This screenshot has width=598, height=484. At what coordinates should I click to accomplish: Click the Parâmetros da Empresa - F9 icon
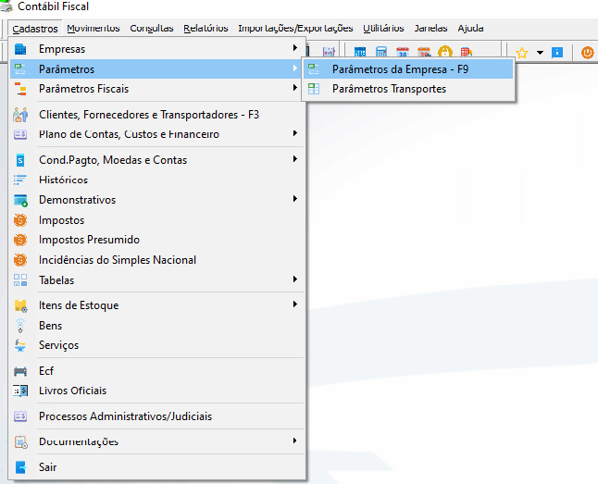pos(314,69)
